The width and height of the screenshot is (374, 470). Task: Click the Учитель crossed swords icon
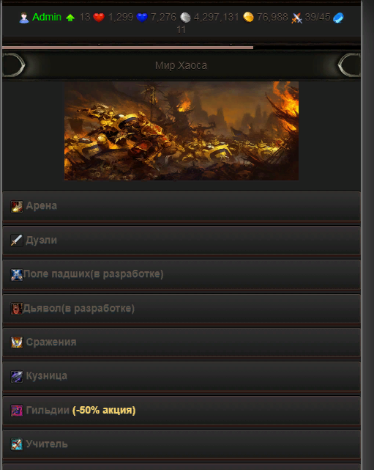click(x=17, y=444)
